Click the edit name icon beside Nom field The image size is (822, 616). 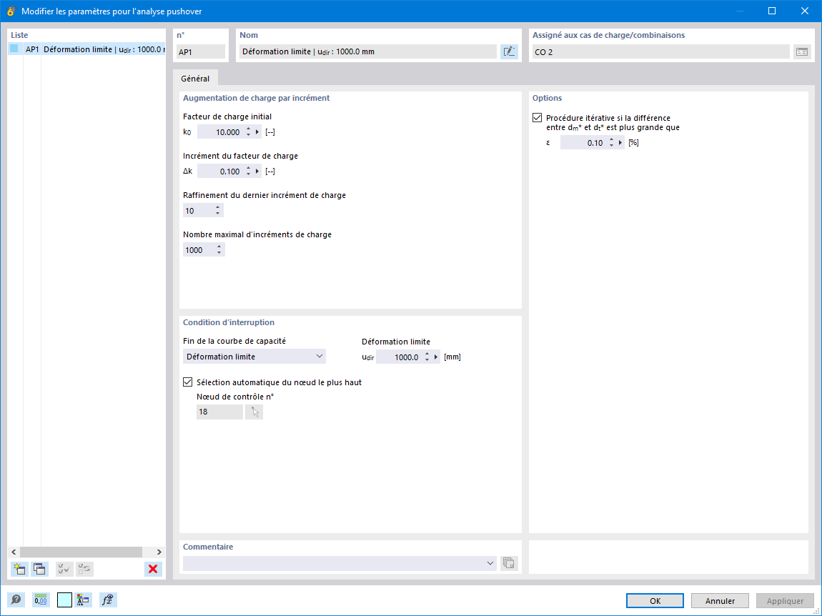coord(508,51)
